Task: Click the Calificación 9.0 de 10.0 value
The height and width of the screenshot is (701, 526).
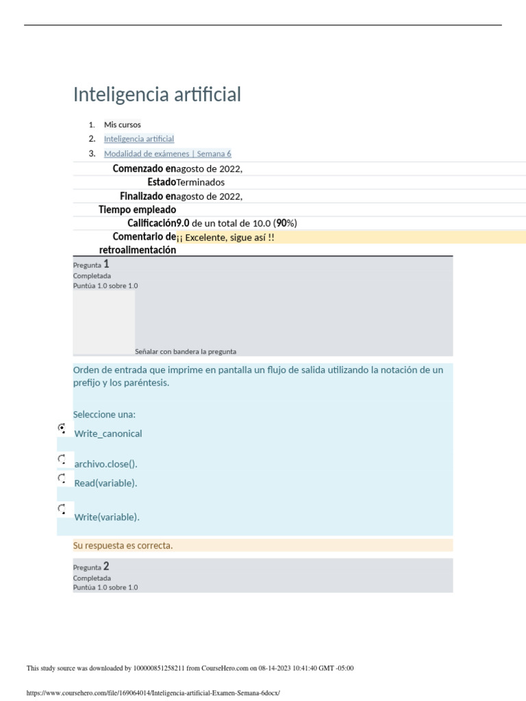Action: click(x=236, y=223)
